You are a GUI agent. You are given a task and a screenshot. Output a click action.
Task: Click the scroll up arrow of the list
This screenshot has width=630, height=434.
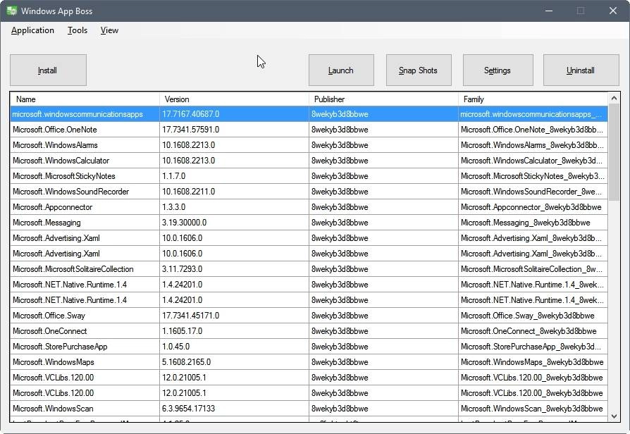point(614,98)
